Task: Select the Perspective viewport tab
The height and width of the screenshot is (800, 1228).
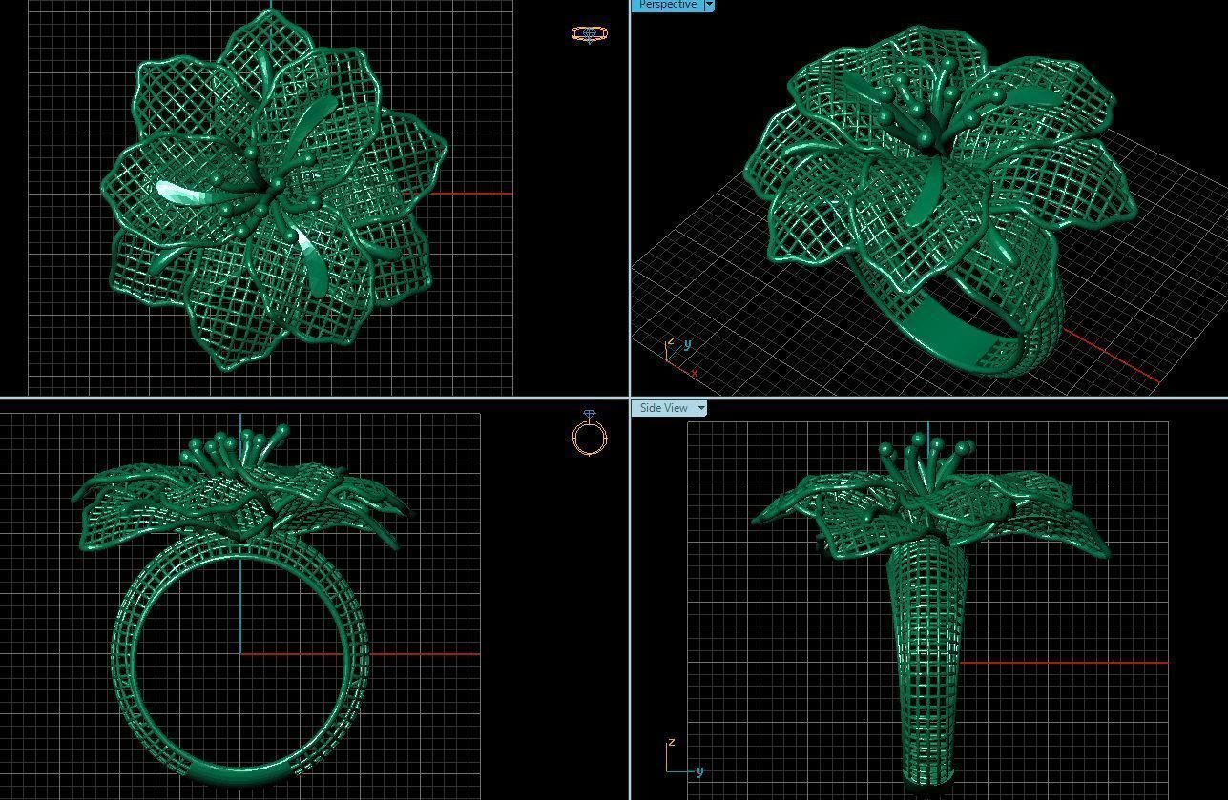Action: 667,5
